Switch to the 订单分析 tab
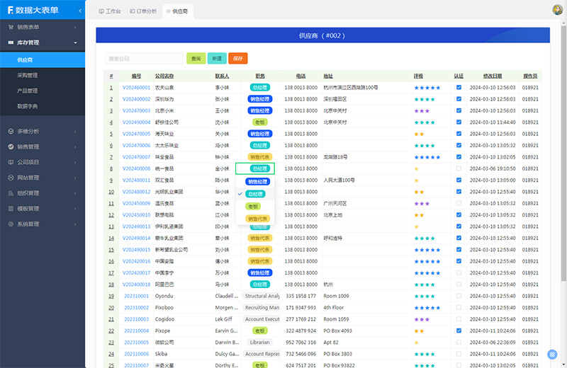Screen dimensions: 567x368 click(x=143, y=11)
